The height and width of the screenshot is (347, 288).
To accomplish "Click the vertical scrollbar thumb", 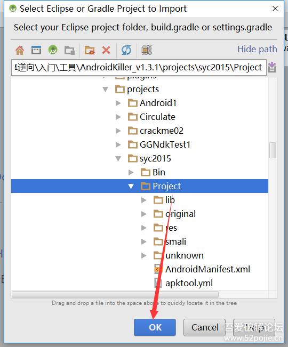I will point(273,150).
